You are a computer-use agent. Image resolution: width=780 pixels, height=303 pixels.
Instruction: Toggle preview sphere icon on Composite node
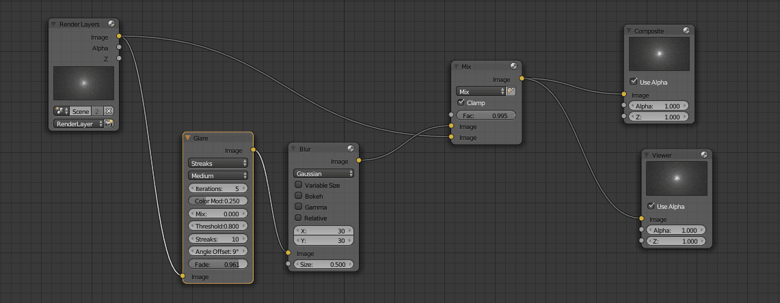(x=686, y=31)
